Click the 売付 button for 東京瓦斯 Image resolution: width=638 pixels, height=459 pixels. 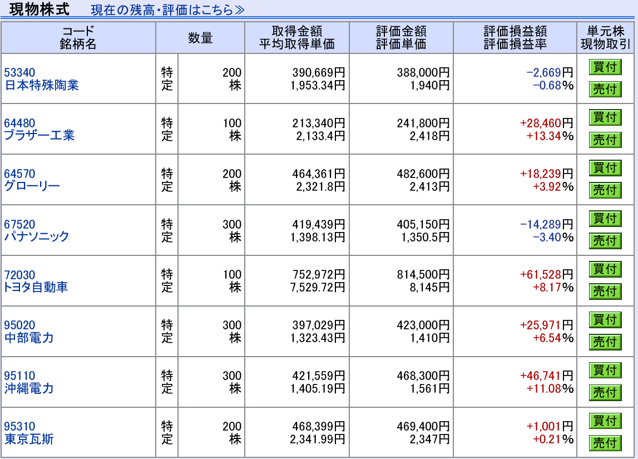click(605, 443)
